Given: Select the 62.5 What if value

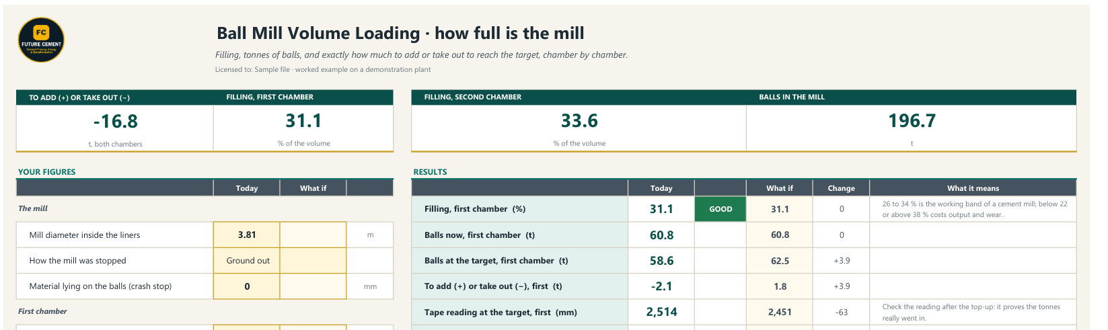Looking at the screenshot, I should (x=780, y=261).
